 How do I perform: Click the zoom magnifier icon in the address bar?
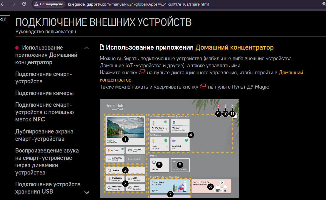[x=324, y=4]
